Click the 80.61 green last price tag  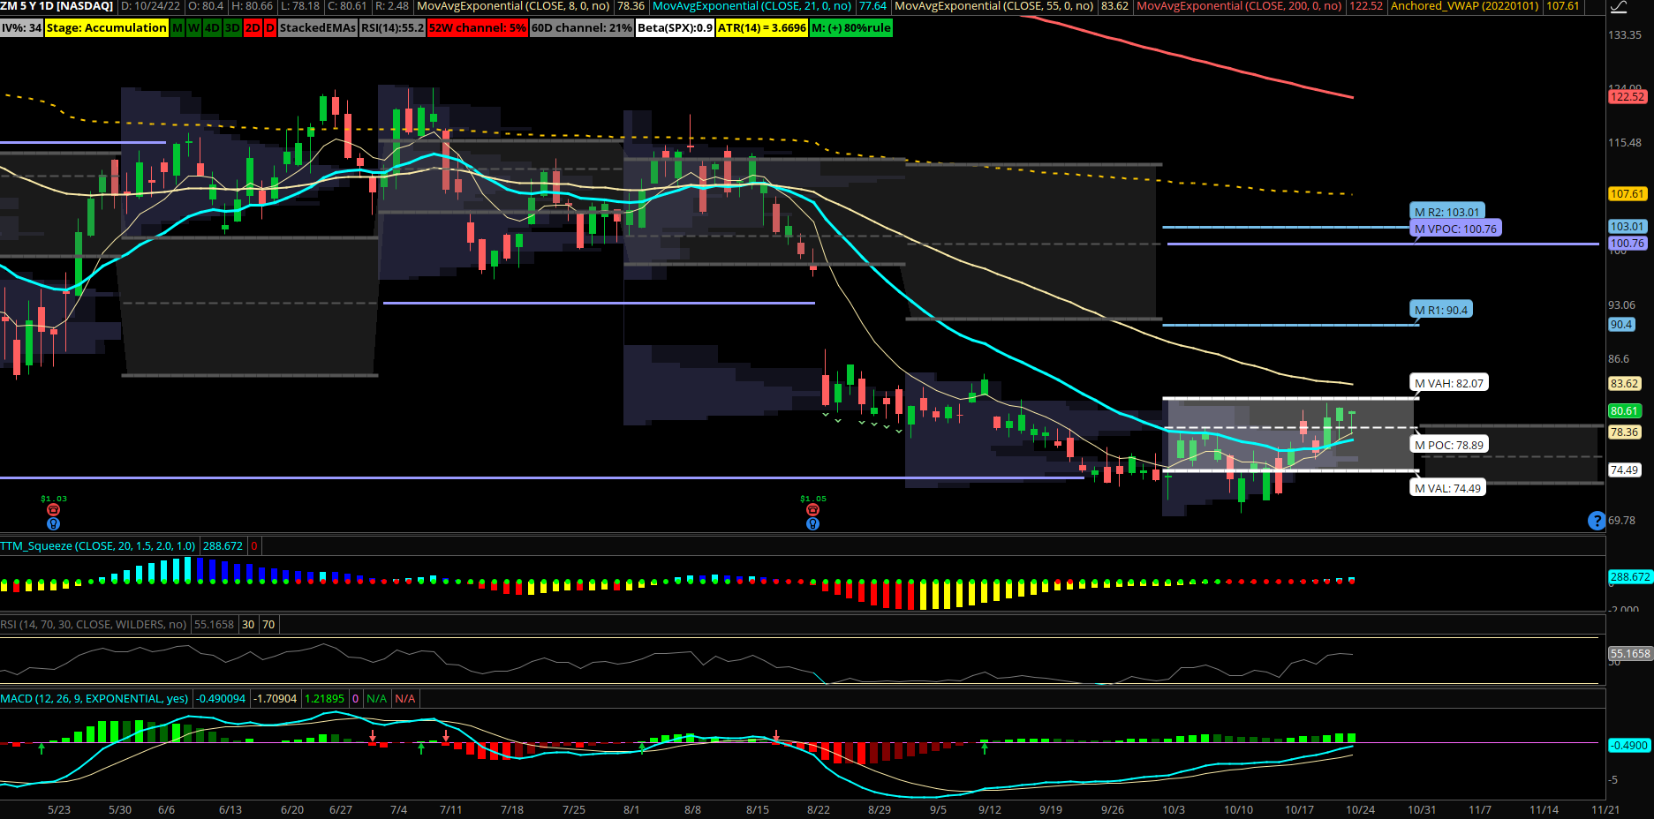pyautogui.click(x=1624, y=411)
